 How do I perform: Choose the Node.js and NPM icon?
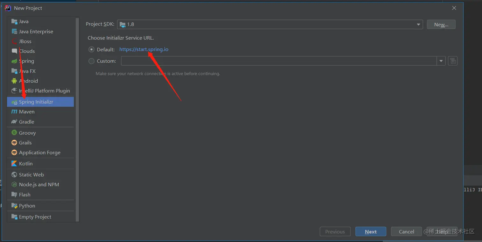14,185
